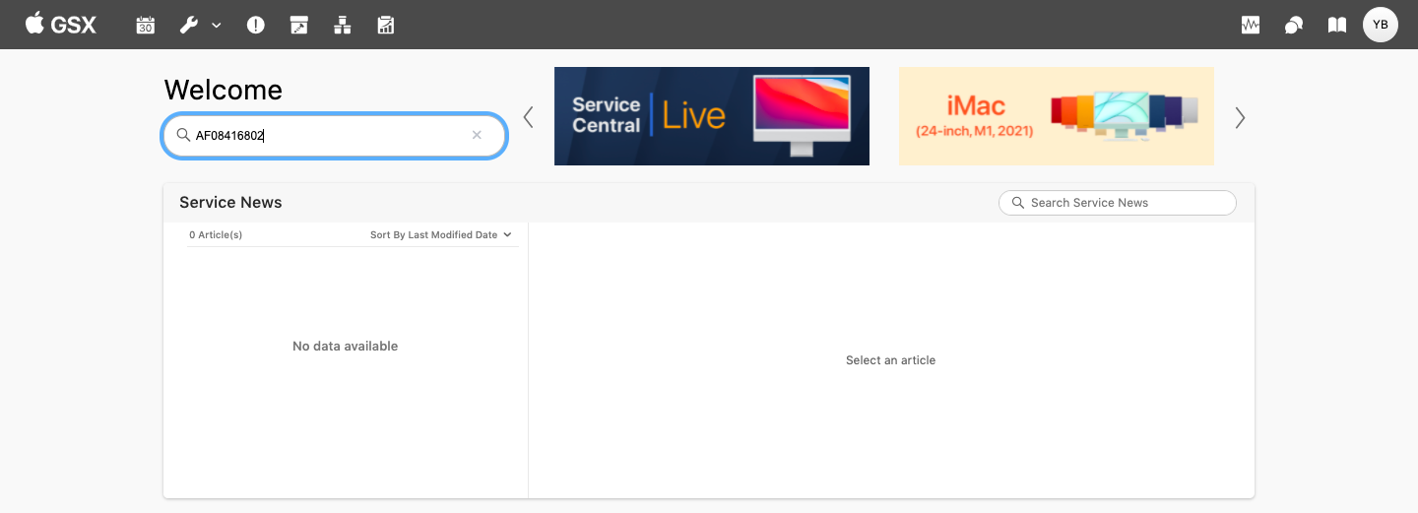Image resolution: width=1418 pixels, height=513 pixels.
Task: Open the calendar icon in the top bar
Action: [146, 26]
